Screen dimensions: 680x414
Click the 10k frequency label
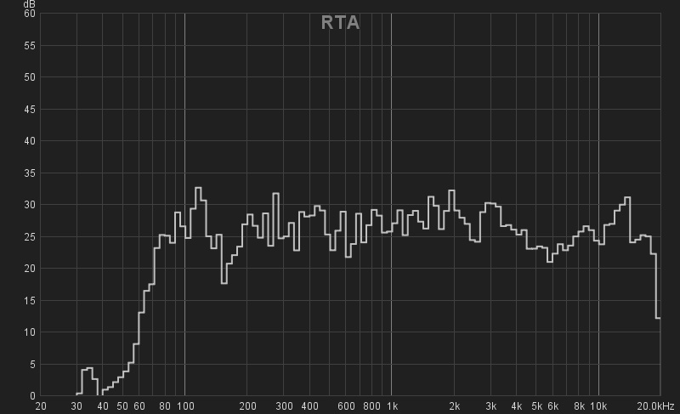click(599, 406)
